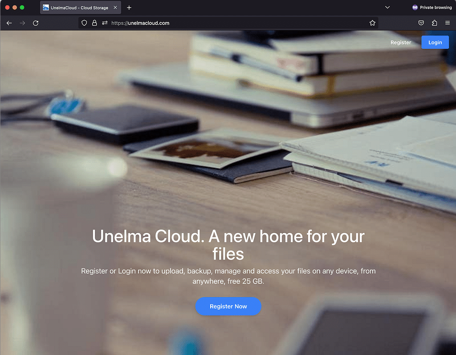Click the Register Now button
The height and width of the screenshot is (355, 456).
[228, 306]
